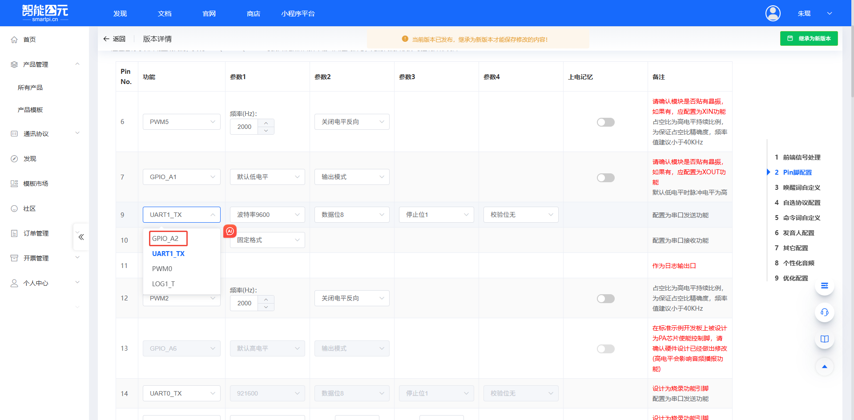Jump to 唤醒词自定义 section anchor
This screenshot has width=854, height=420.
(801, 188)
